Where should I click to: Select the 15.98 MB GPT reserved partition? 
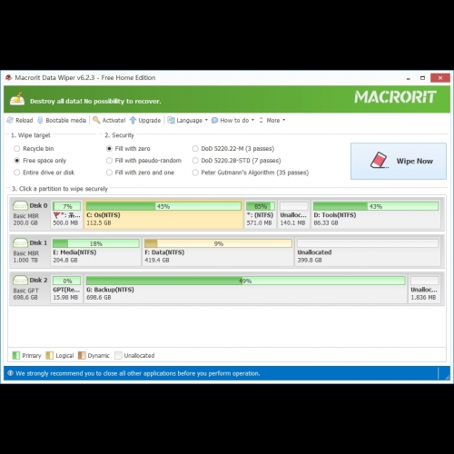[x=66, y=289]
